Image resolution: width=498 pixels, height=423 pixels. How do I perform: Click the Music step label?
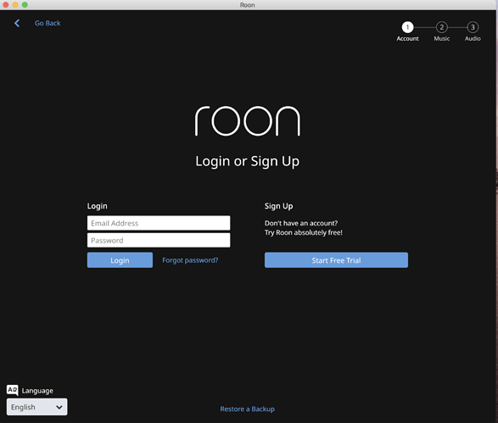click(x=442, y=39)
